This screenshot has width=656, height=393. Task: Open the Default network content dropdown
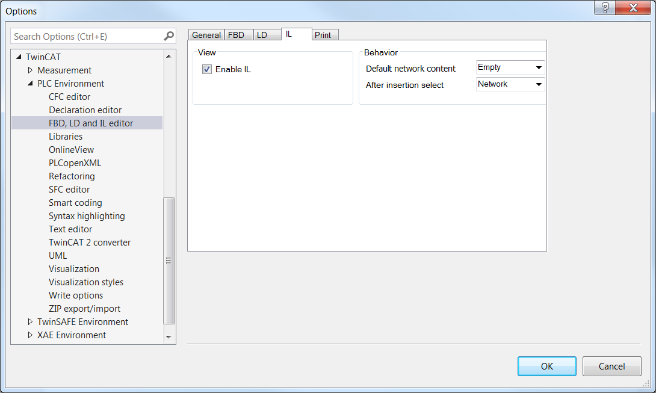(x=510, y=67)
